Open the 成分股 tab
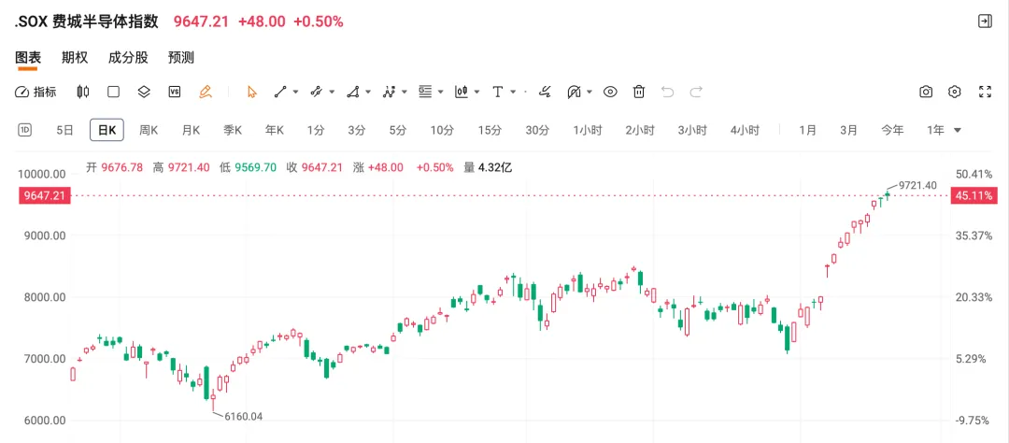 pyautogui.click(x=128, y=57)
